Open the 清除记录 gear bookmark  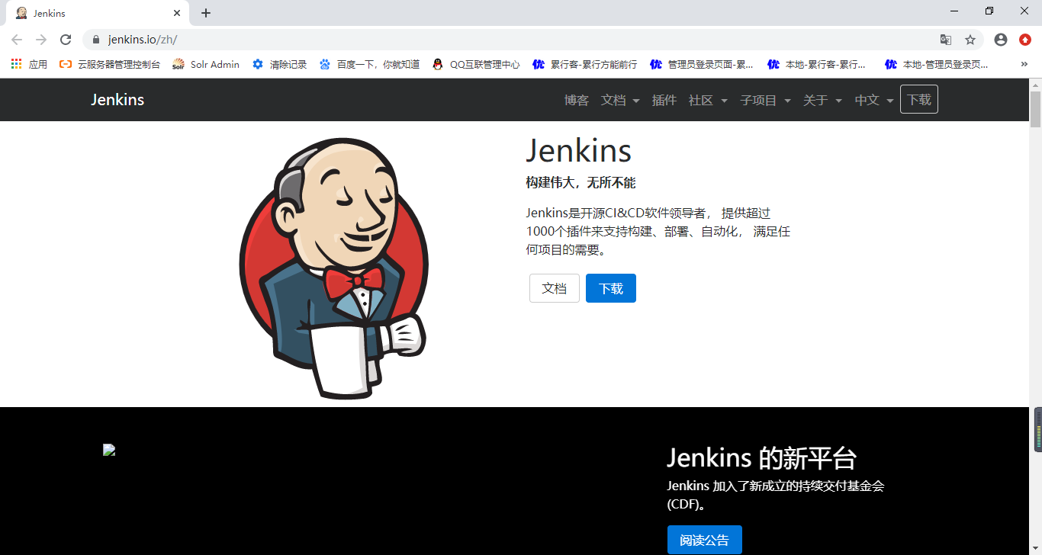279,65
